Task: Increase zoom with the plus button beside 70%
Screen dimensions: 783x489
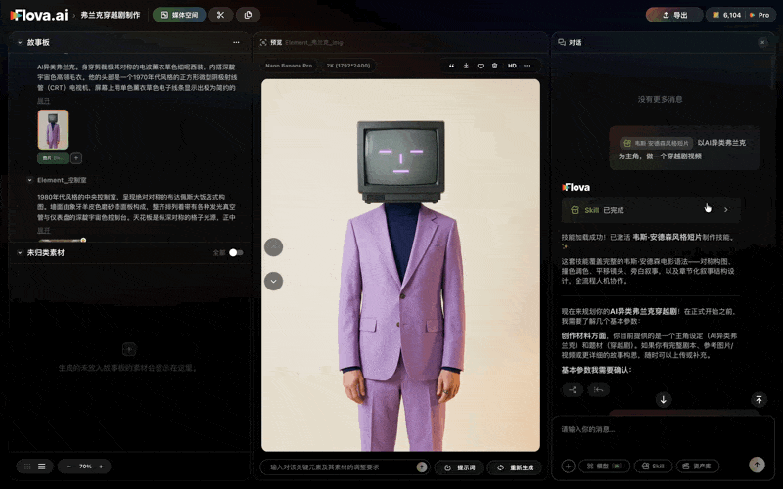Action: 101,467
